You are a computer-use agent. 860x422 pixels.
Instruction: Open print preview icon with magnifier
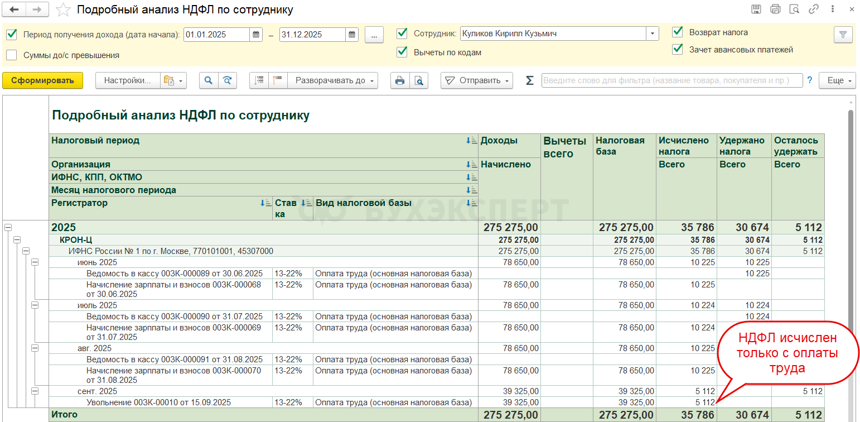(x=418, y=80)
